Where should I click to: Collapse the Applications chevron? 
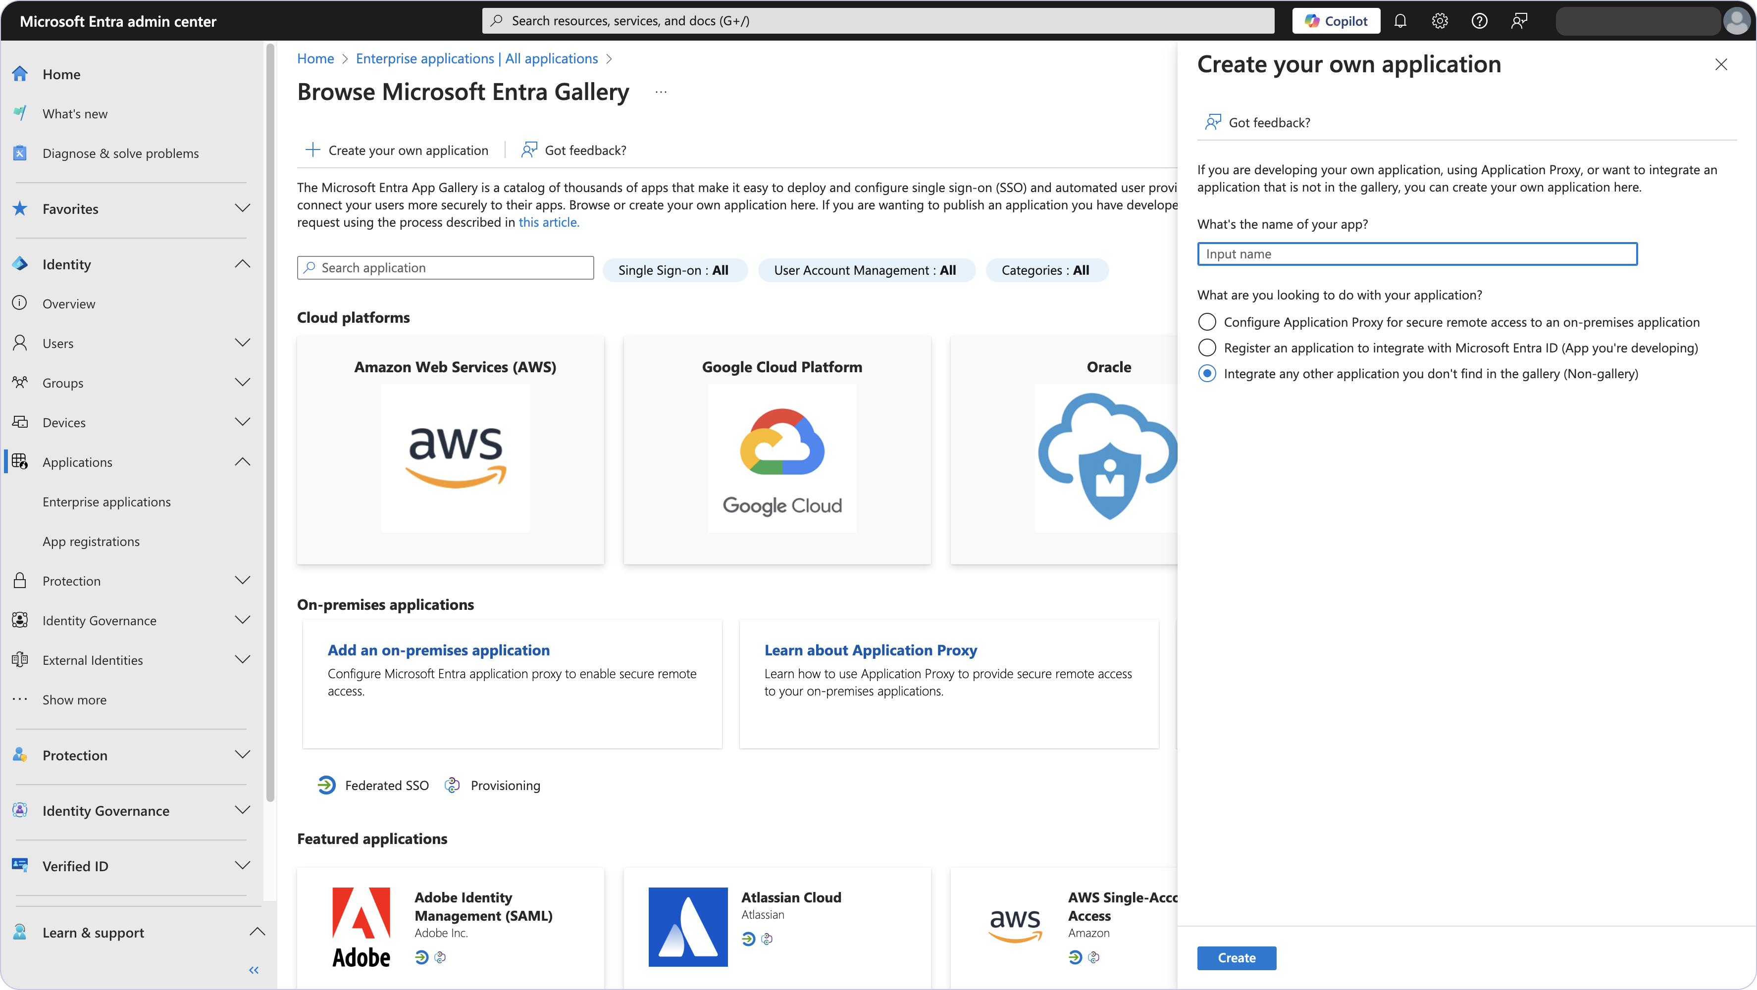(242, 462)
